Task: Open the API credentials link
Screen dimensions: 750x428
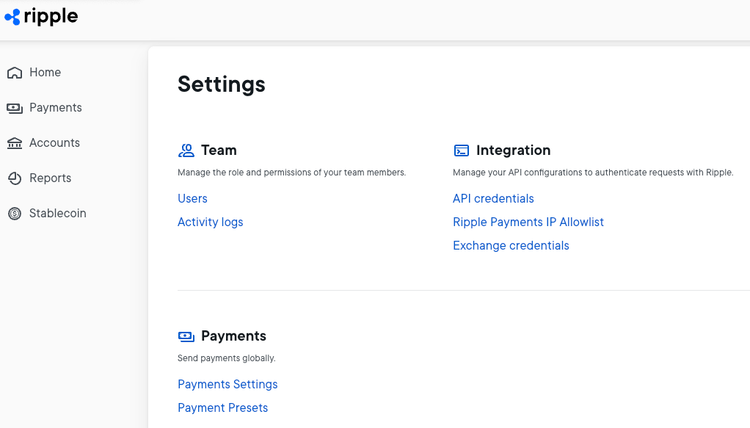Action: click(x=493, y=199)
